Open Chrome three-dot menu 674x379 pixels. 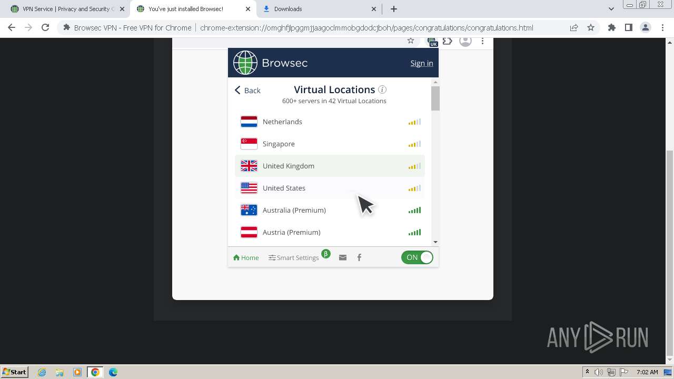tap(662, 28)
